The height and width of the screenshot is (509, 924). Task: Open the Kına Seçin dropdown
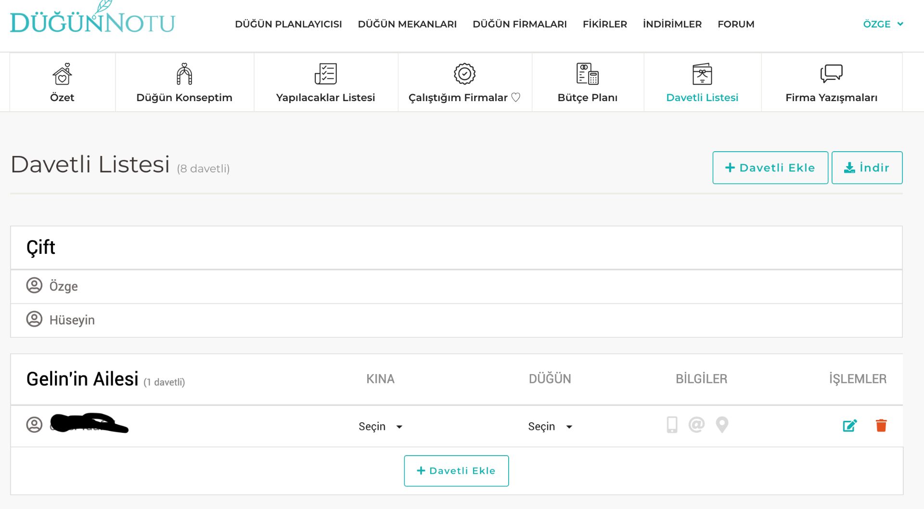380,427
